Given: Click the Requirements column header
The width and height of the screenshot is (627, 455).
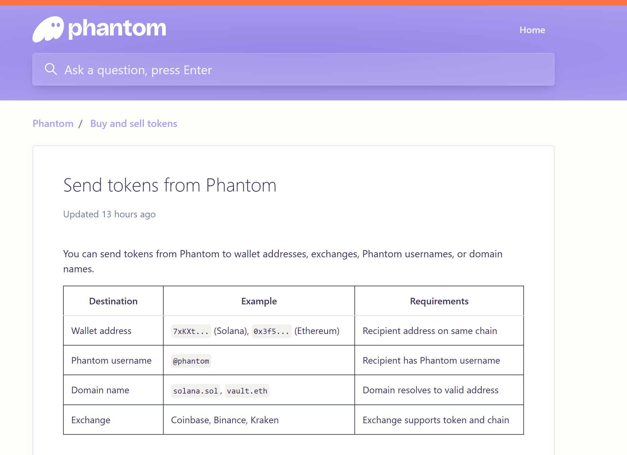Looking at the screenshot, I should click(439, 301).
